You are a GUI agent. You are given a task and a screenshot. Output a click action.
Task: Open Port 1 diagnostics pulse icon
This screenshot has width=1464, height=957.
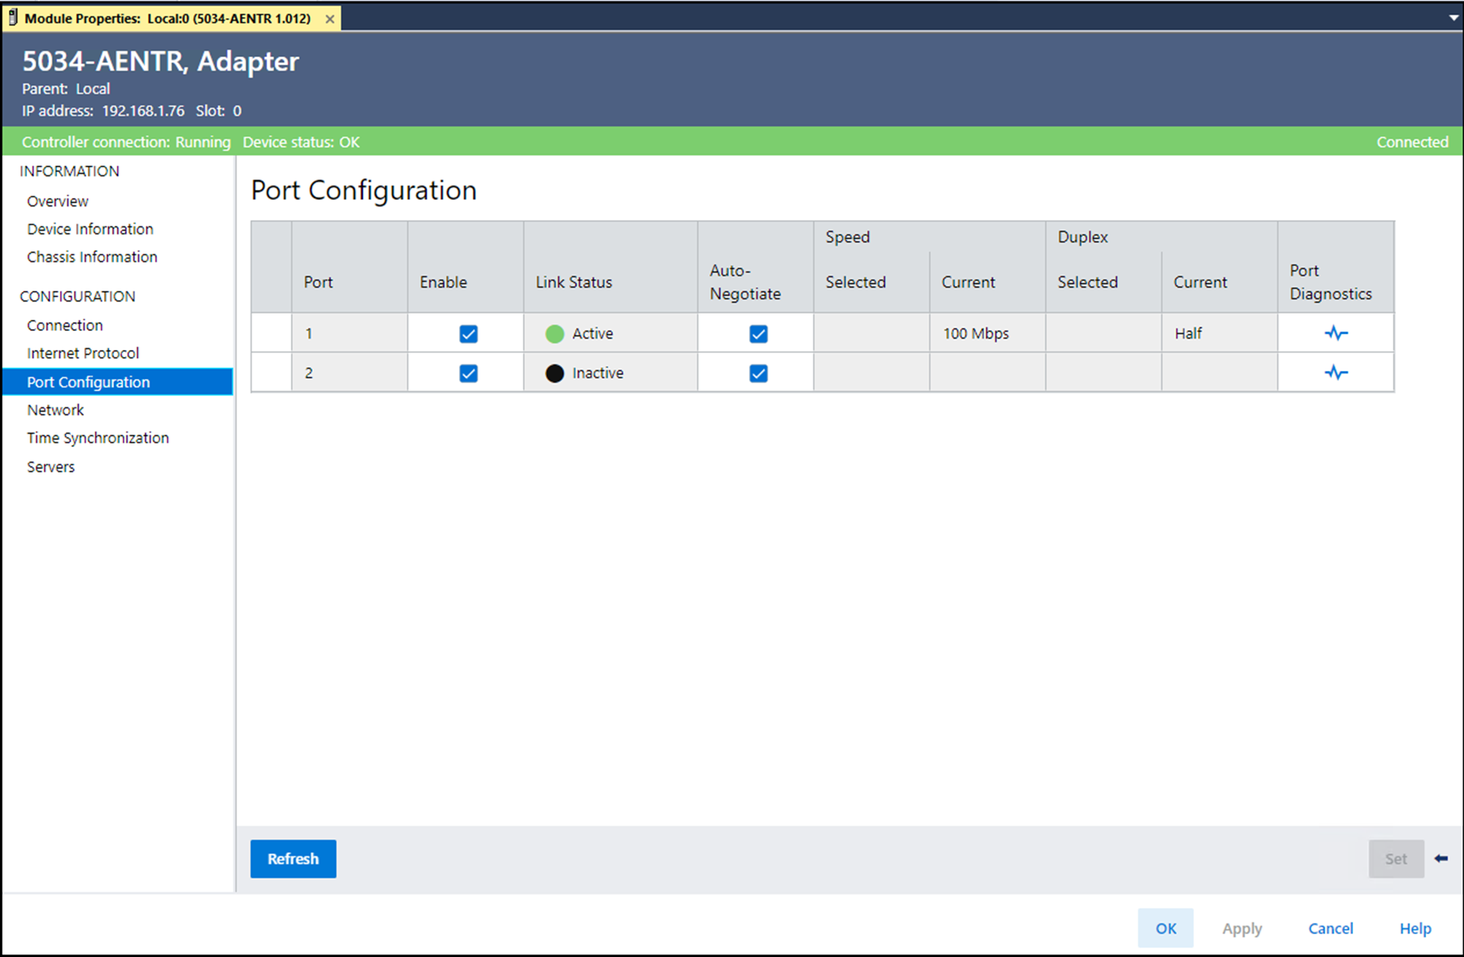[x=1335, y=333]
